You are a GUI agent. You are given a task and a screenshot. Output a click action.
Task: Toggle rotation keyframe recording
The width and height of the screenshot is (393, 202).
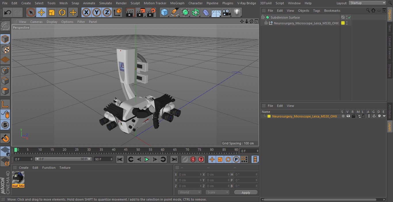coord(228,159)
